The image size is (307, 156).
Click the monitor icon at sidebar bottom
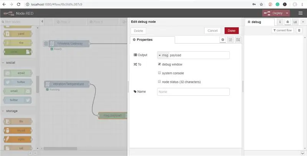tap(303, 153)
